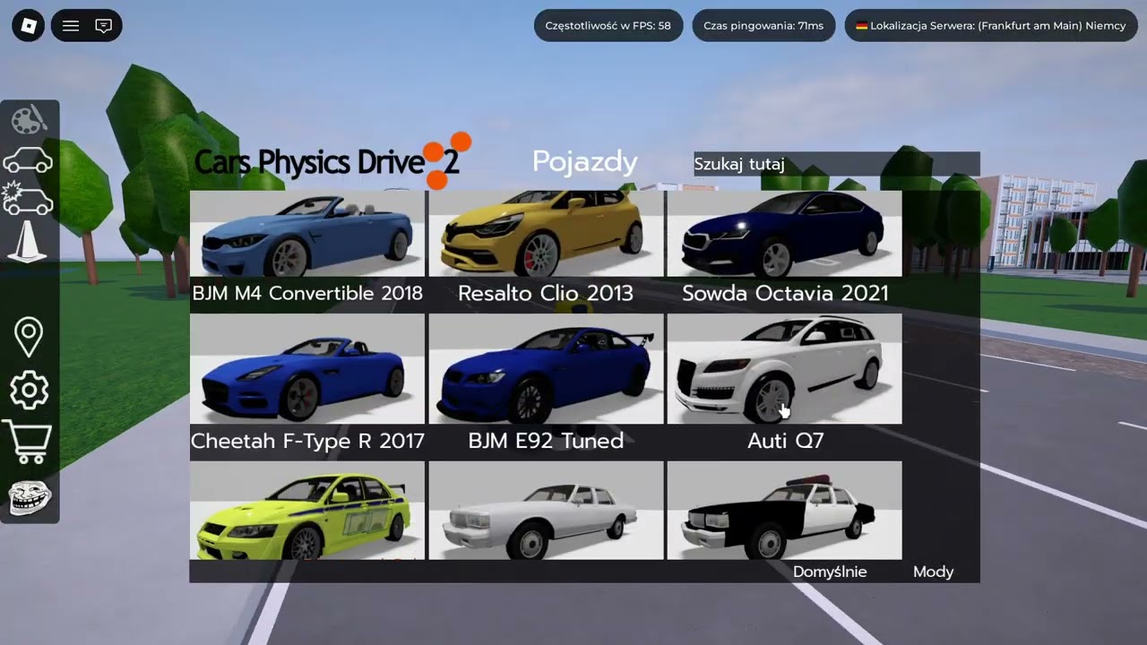Open the paint palette customization icon
The height and width of the screenshot is (645, 1147).
pos(29,119)
